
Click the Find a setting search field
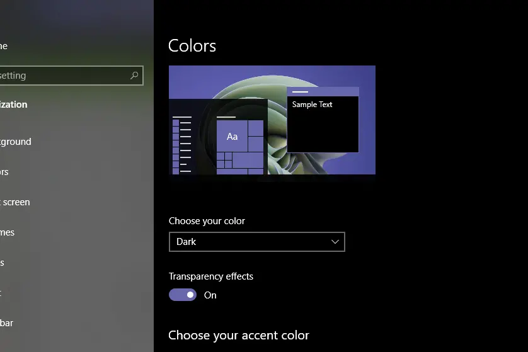[x=63, y=76]
